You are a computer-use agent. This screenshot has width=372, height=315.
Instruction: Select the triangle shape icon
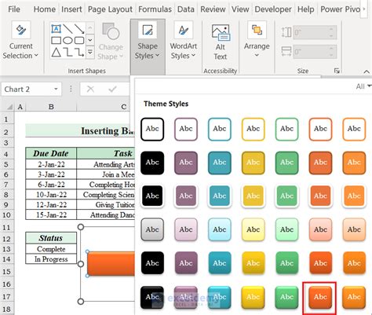click(56, 52)
